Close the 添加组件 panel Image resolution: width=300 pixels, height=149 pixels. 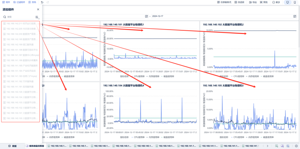point(38,9)
